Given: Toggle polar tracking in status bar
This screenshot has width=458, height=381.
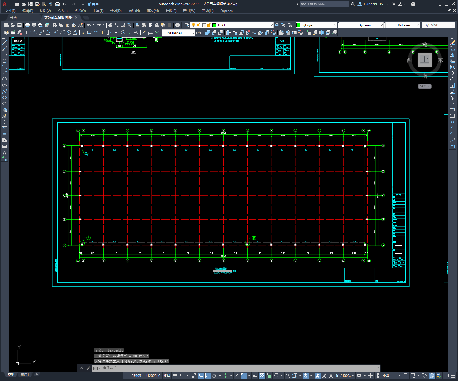Looking at the screenshot, I should coord(214,376).
